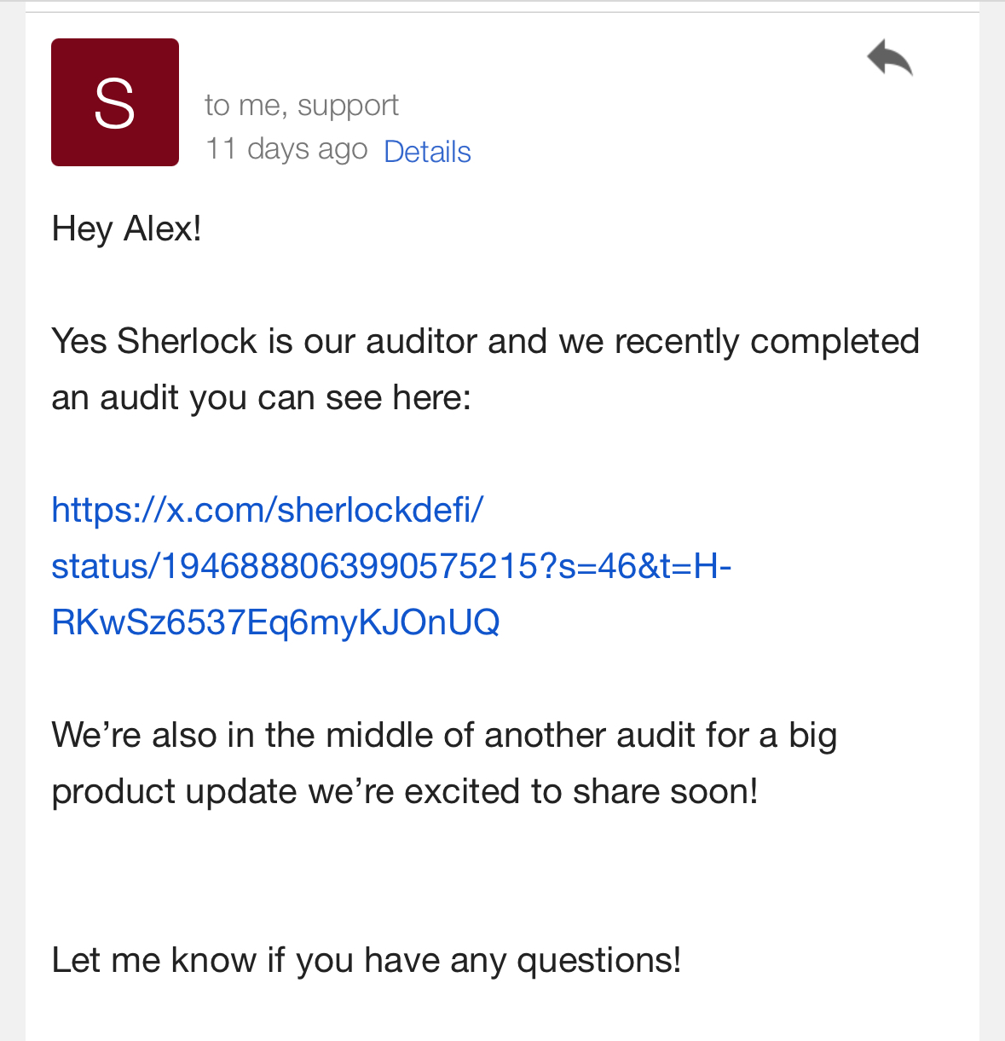Click the redacted sender name bar
Viewport: 1005px width, 1041px height.
pyautogui.click(x=326, y=56)
